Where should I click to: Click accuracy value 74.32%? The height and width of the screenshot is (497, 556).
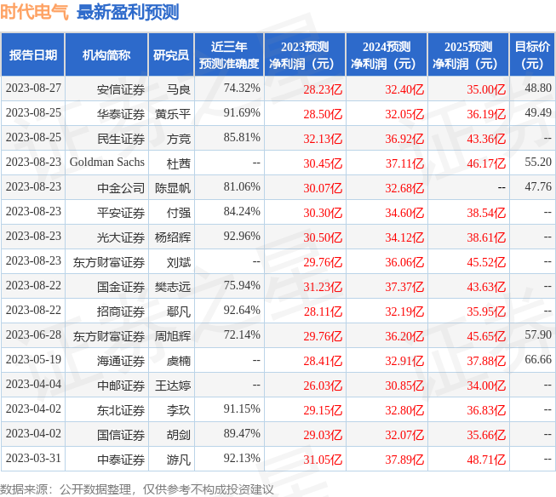pos(242,88)
